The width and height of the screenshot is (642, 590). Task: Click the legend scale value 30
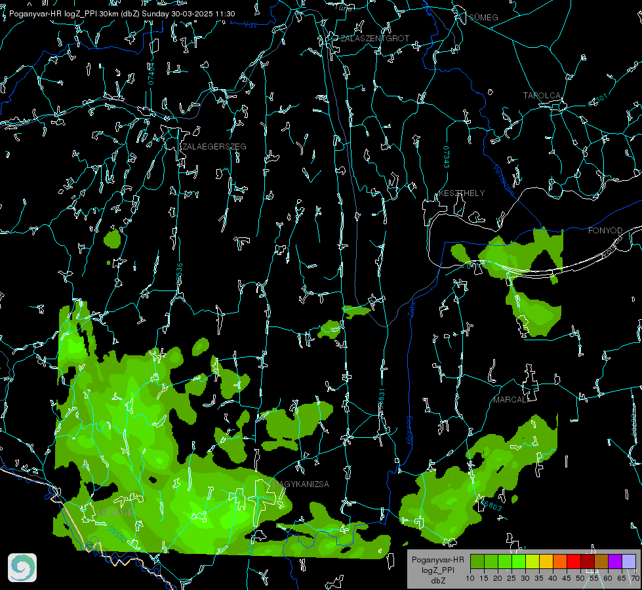(x=525, y=579)
